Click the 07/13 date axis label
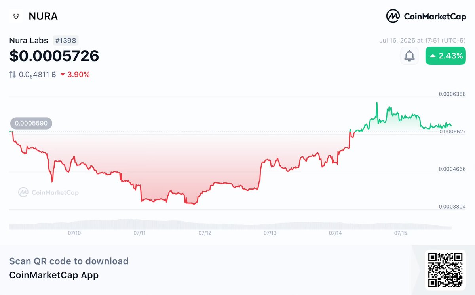The image size is (475, 295). click(x=270, y=233)
